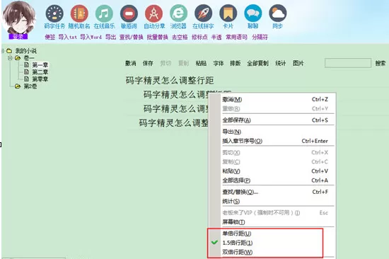The image size is (389, 259).
Task: Click 导入Word in the purple toolbar
Action: [x=91, y=37]
